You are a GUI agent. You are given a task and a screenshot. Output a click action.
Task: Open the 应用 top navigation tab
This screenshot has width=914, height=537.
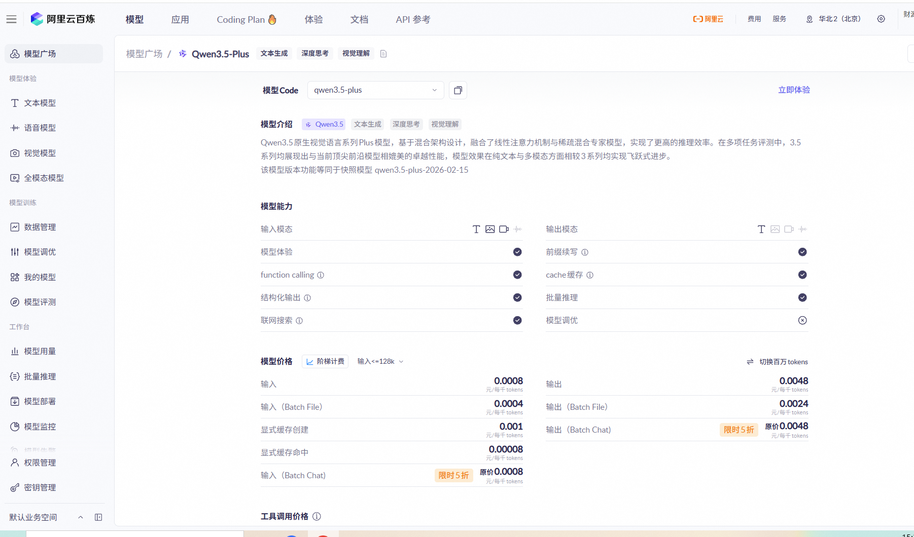coord(180,19)
